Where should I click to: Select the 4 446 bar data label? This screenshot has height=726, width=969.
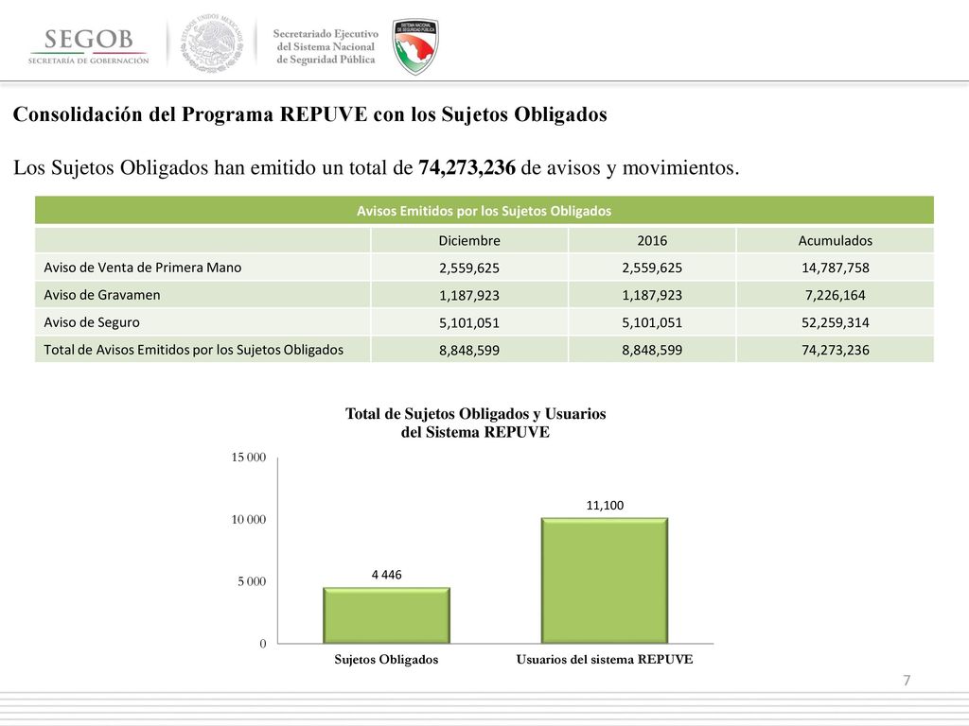[x=386, y=575]
